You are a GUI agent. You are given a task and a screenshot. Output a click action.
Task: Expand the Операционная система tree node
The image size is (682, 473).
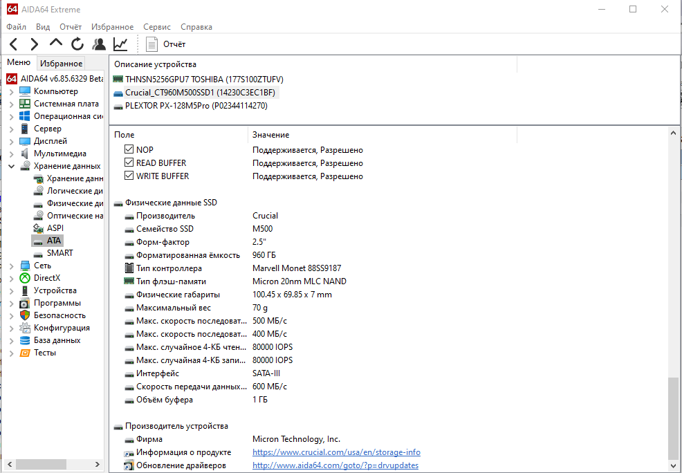[12, 116]
